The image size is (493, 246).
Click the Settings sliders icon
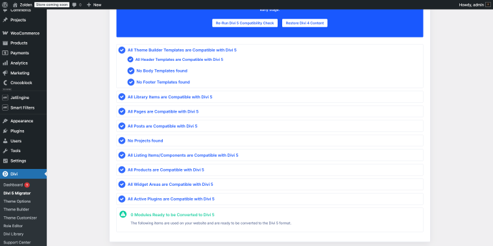tap(5, 161)
